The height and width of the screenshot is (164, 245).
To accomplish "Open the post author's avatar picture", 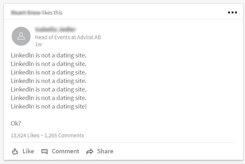I will click(x=21, y=36).
